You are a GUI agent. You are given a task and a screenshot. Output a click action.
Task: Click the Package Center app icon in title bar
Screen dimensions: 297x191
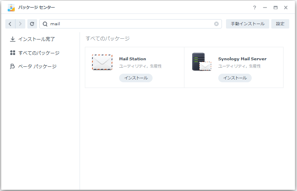11,8
